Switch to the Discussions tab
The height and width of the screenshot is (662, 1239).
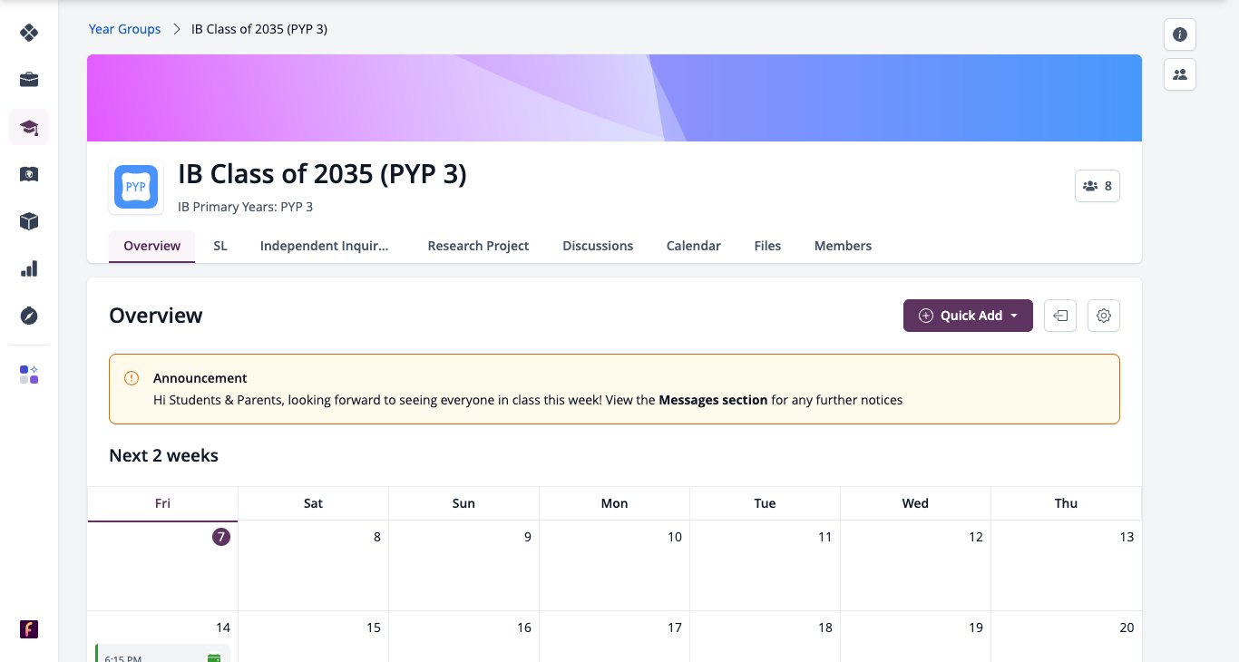598,246
